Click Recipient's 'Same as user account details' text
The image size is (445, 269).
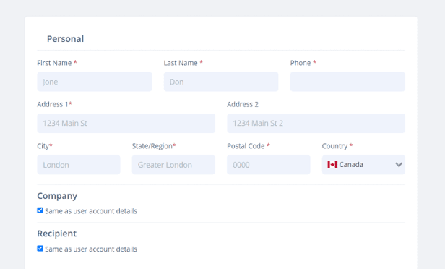point(91,249)
